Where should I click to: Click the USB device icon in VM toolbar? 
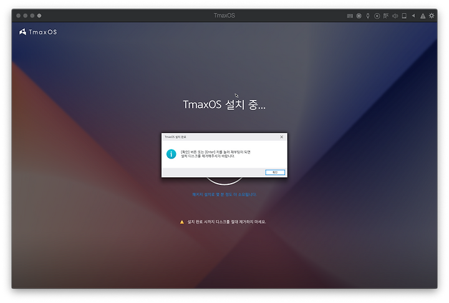[x=368, y=16]
